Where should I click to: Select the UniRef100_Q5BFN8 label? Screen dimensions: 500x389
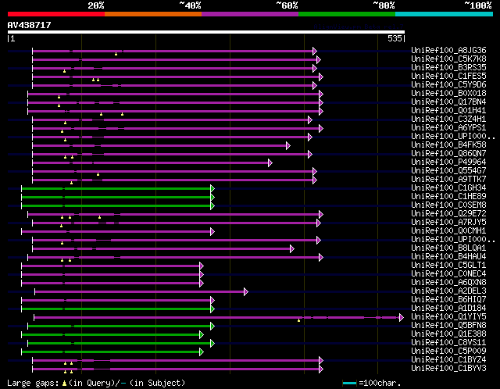(x=448, y=326)
